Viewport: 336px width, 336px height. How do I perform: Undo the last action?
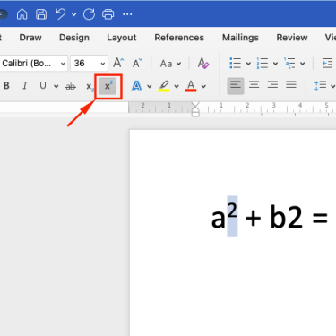click(61, 14)
